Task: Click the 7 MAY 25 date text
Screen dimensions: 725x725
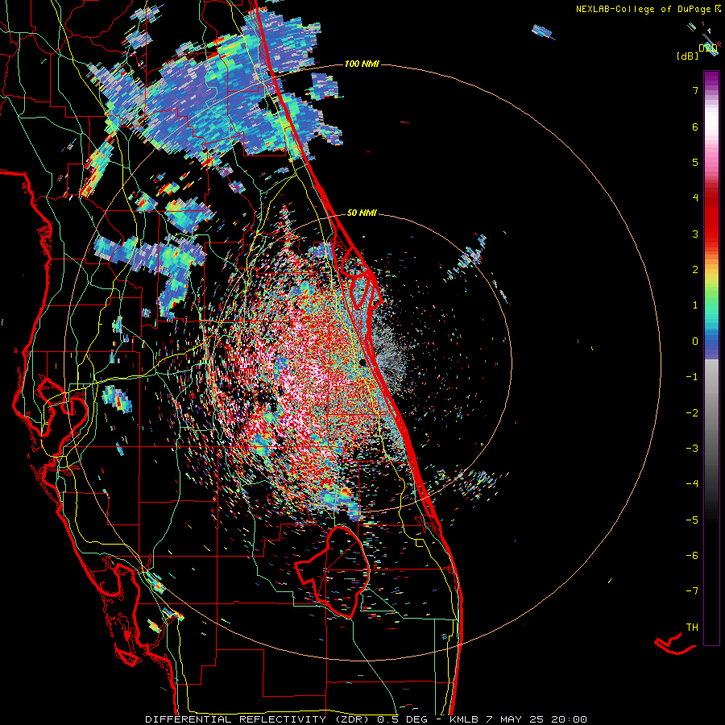Action: [514, 719]
